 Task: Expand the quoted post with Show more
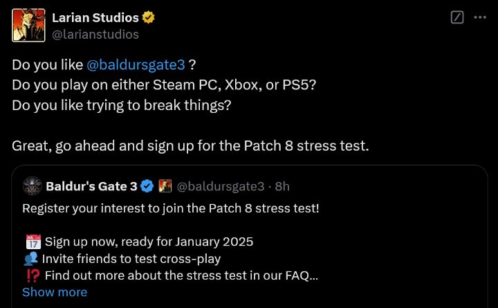(55, 292)
